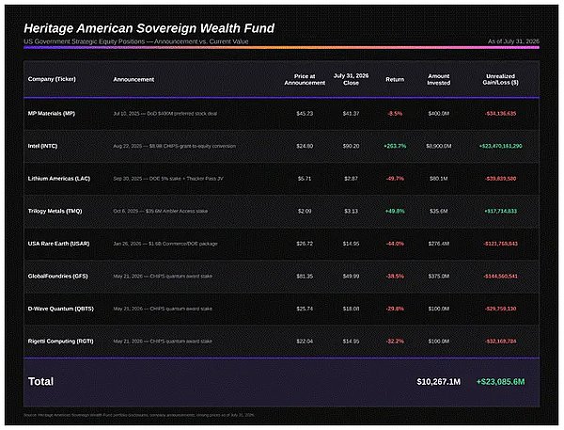Click the 'Heritage American Sovereign Wealth Fund' title
Image resolution: width=564 pixels, height=430 pixels.
click(149, 28)
